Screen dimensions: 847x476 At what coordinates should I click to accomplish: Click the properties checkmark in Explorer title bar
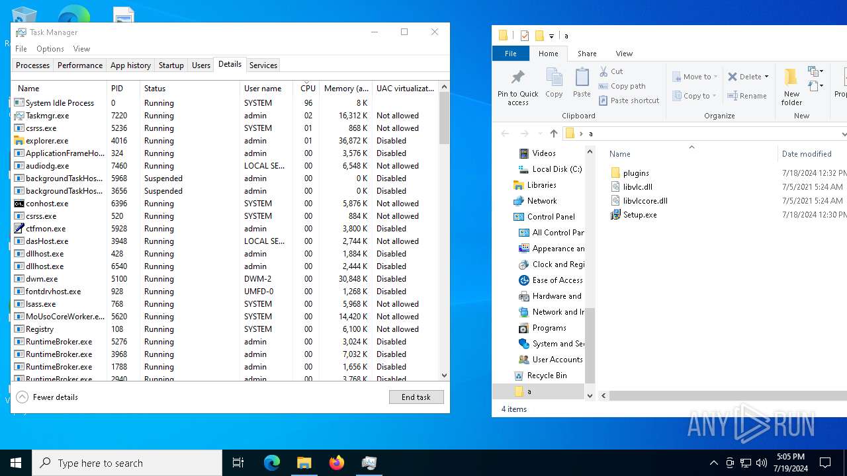[525, 36]
